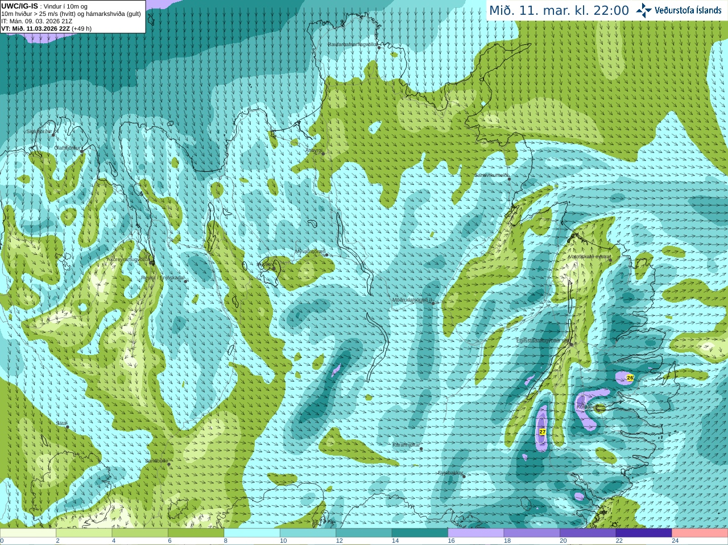
Task: Click the Egilsstaðaflugvöllur station dot
Action: tap(572, 344)
